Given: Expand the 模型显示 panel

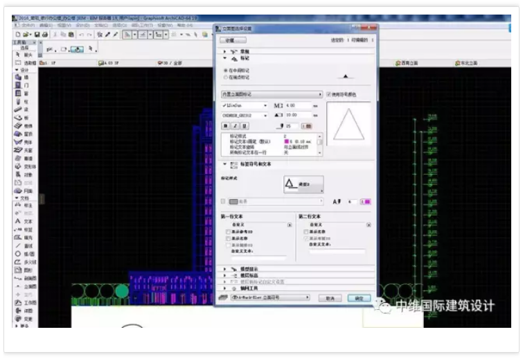Looking at the screenshot, I should [x=224, y=269].
